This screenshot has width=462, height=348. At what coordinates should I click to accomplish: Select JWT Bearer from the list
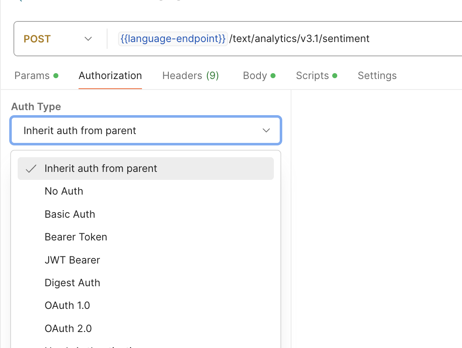coord(72,260)
